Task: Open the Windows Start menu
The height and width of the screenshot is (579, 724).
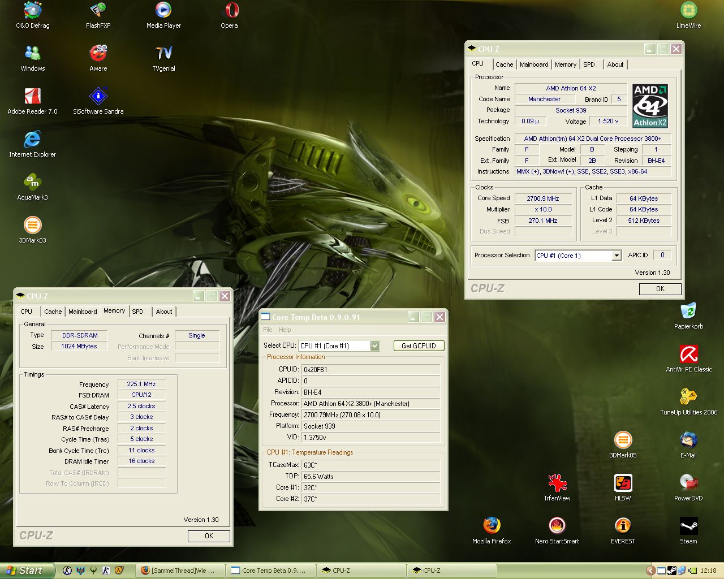Action: tap(27, 571)
